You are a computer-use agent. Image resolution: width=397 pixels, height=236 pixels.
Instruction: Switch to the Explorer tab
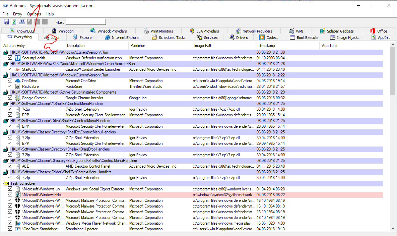pos(83,38)
